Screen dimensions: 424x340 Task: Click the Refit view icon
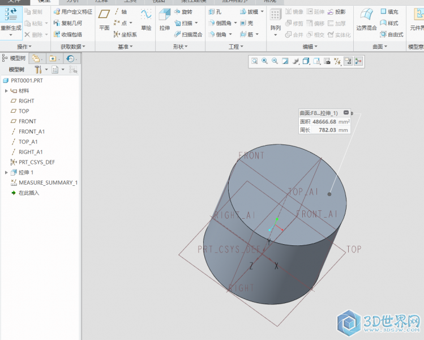254,61
